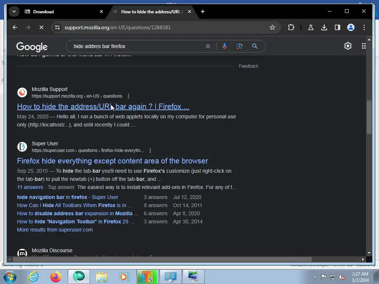Open the Action Center flag icon

(323, 277)
